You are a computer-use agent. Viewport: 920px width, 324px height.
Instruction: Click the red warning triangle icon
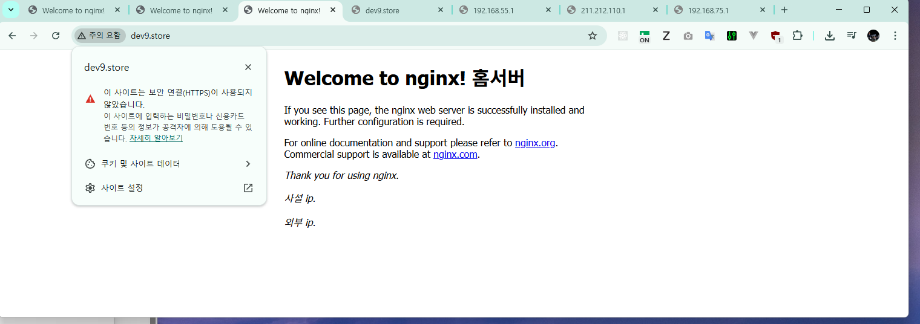(x=90, y=99)
